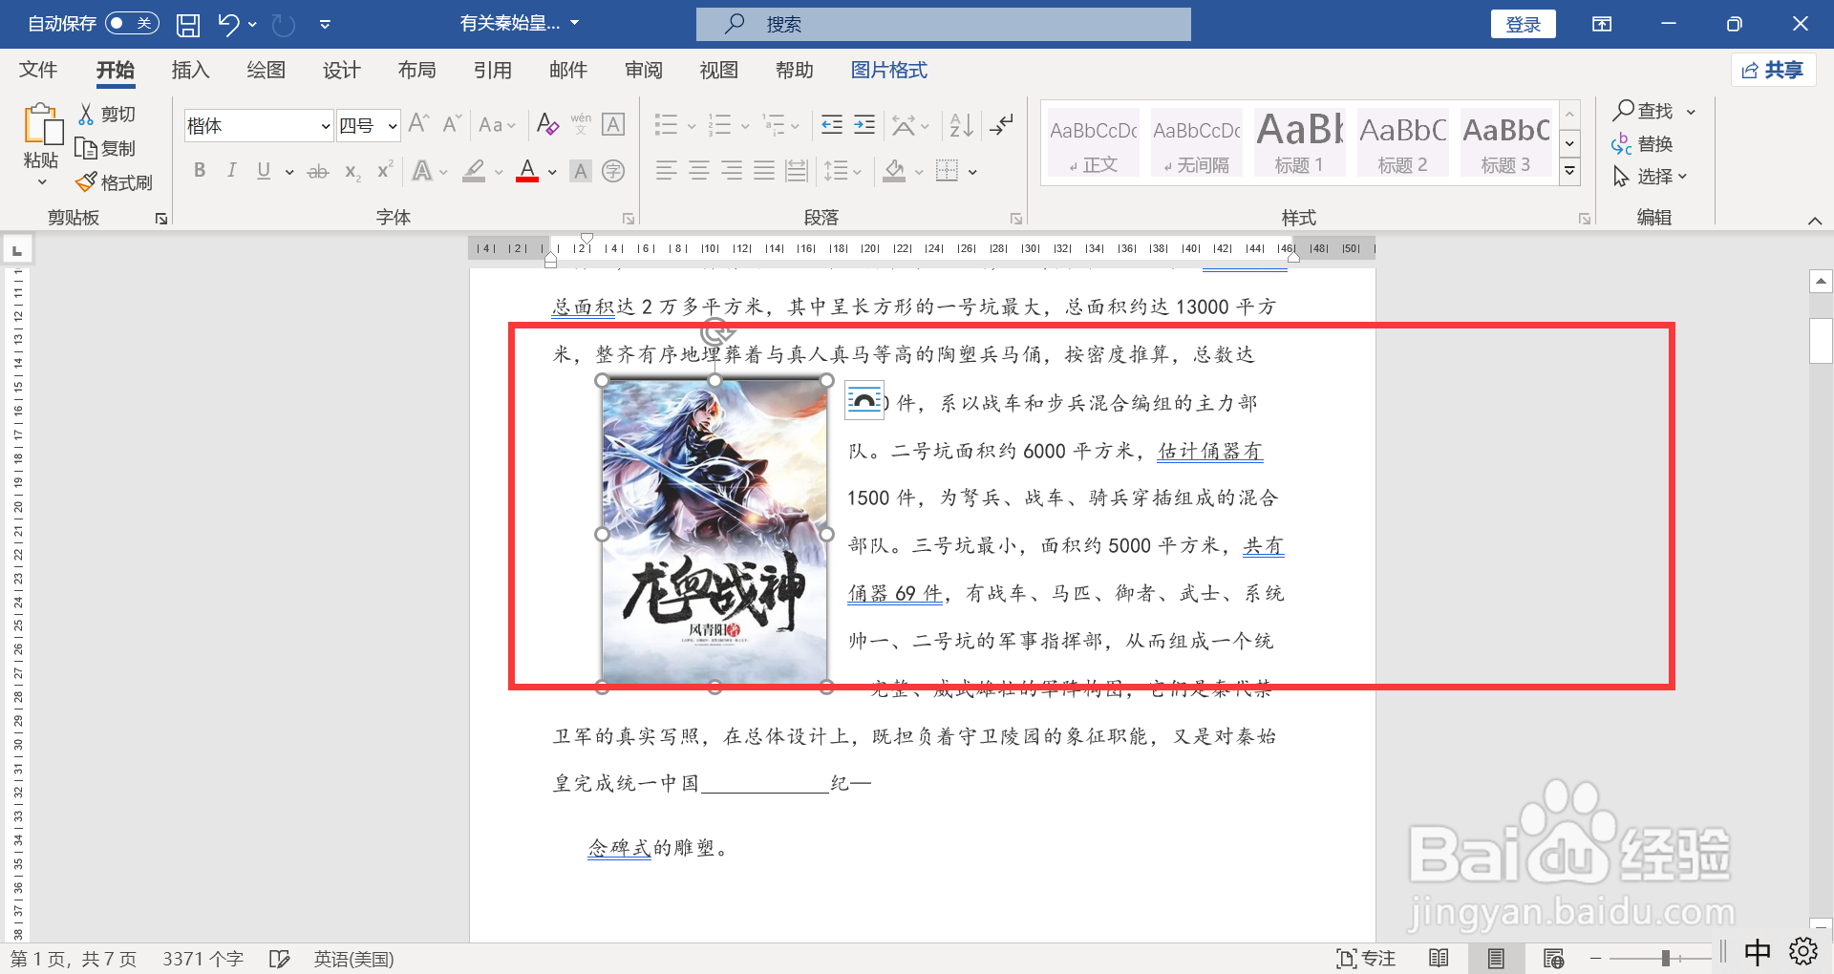
Task: Switch to the 插入 tab
Action: (190, 70)
